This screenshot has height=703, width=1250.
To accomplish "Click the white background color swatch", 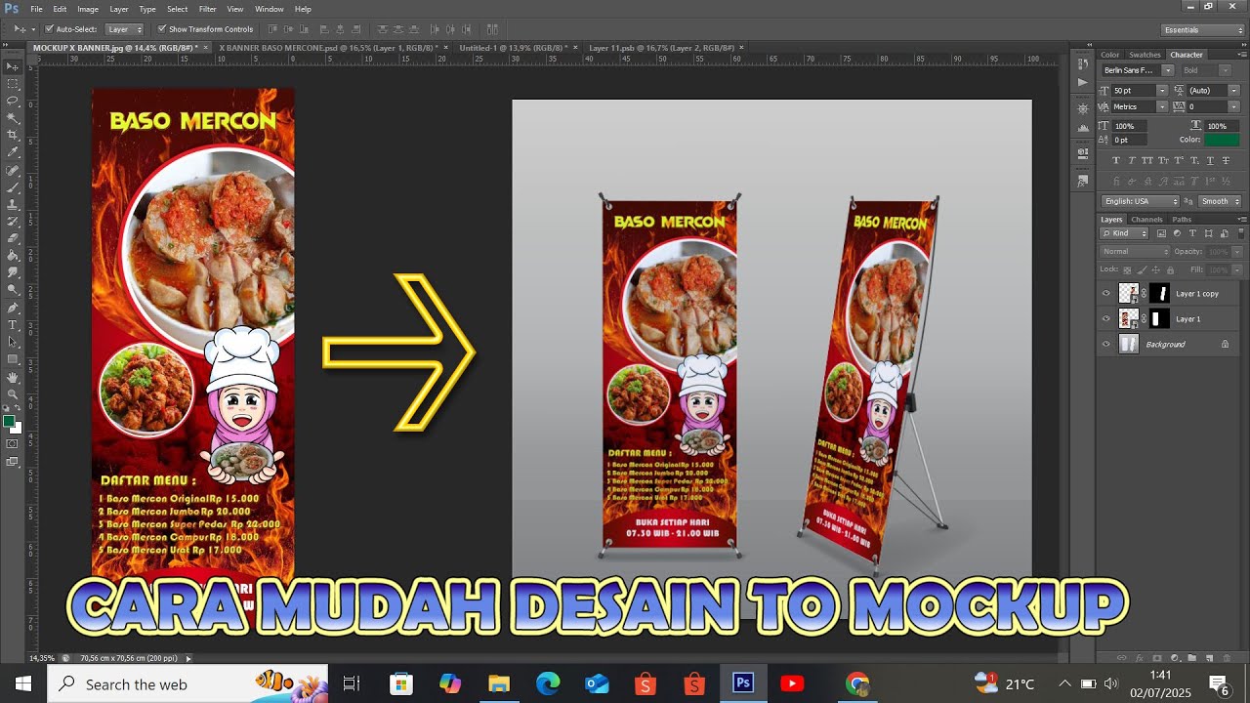I will pos(17,429).
